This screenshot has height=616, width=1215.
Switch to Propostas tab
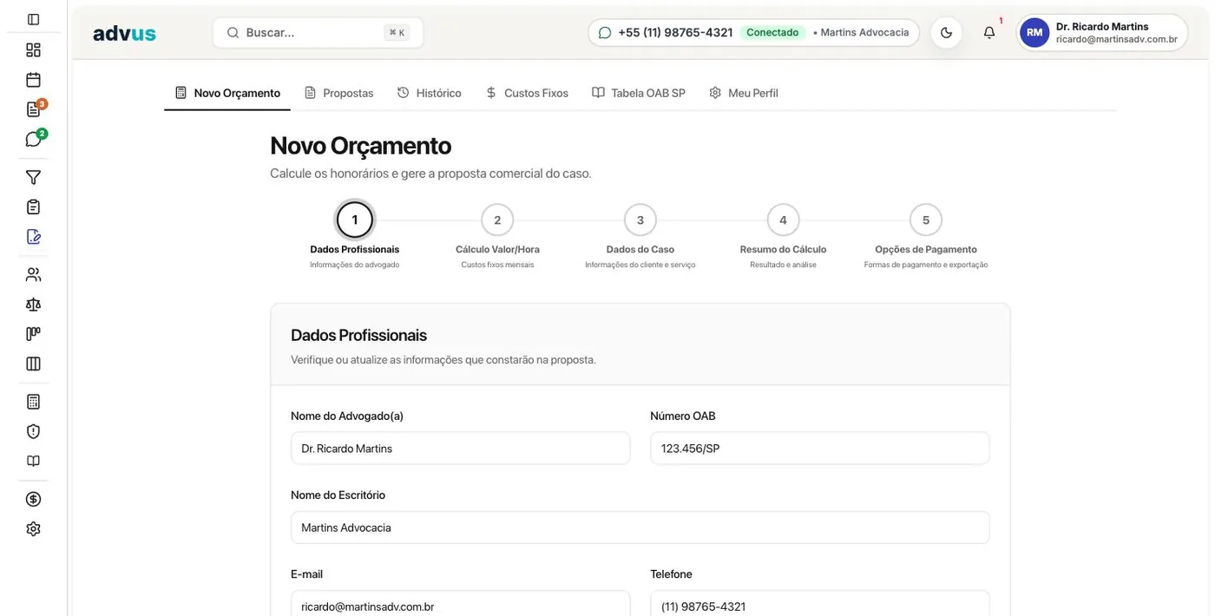(x=339, y=93)
